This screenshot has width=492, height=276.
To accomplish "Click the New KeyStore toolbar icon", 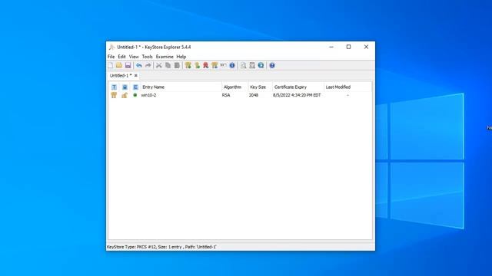I will [x=111, y=65].
